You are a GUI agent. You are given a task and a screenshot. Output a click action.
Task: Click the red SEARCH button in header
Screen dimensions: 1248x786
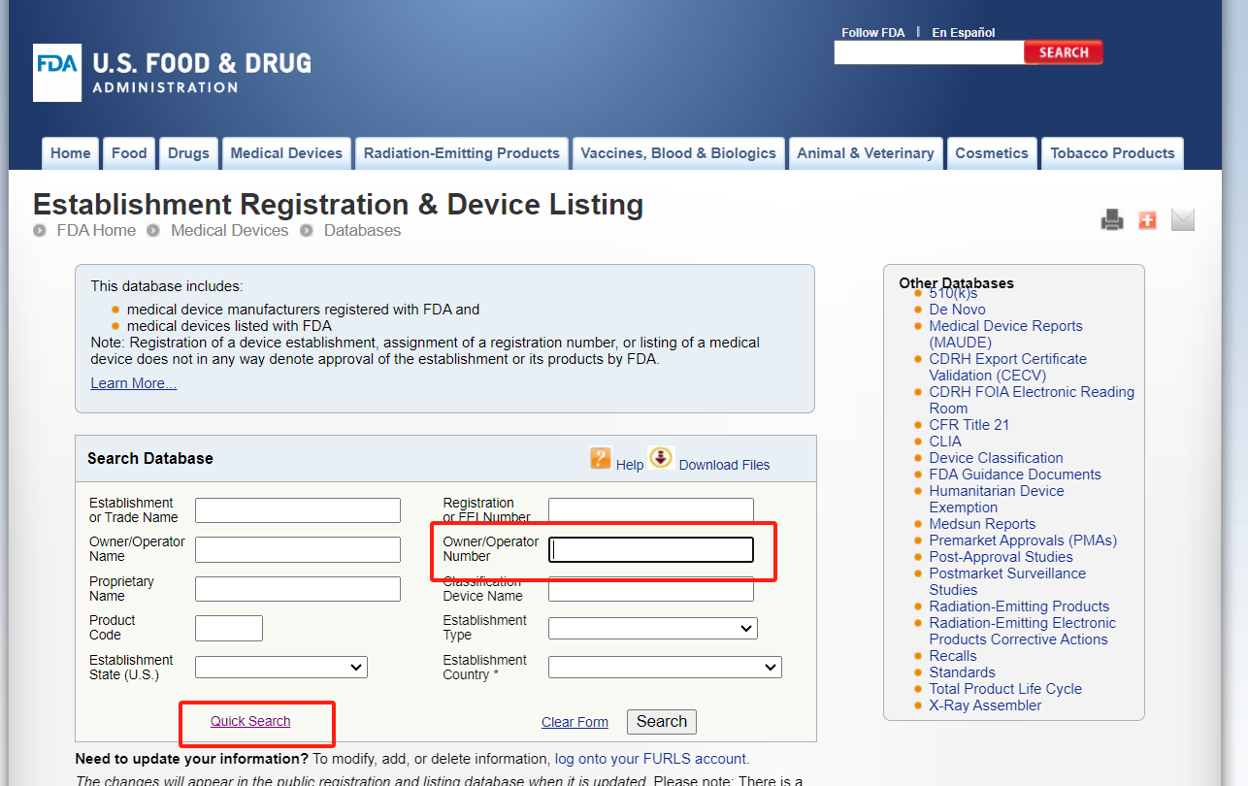(1064, 52)
